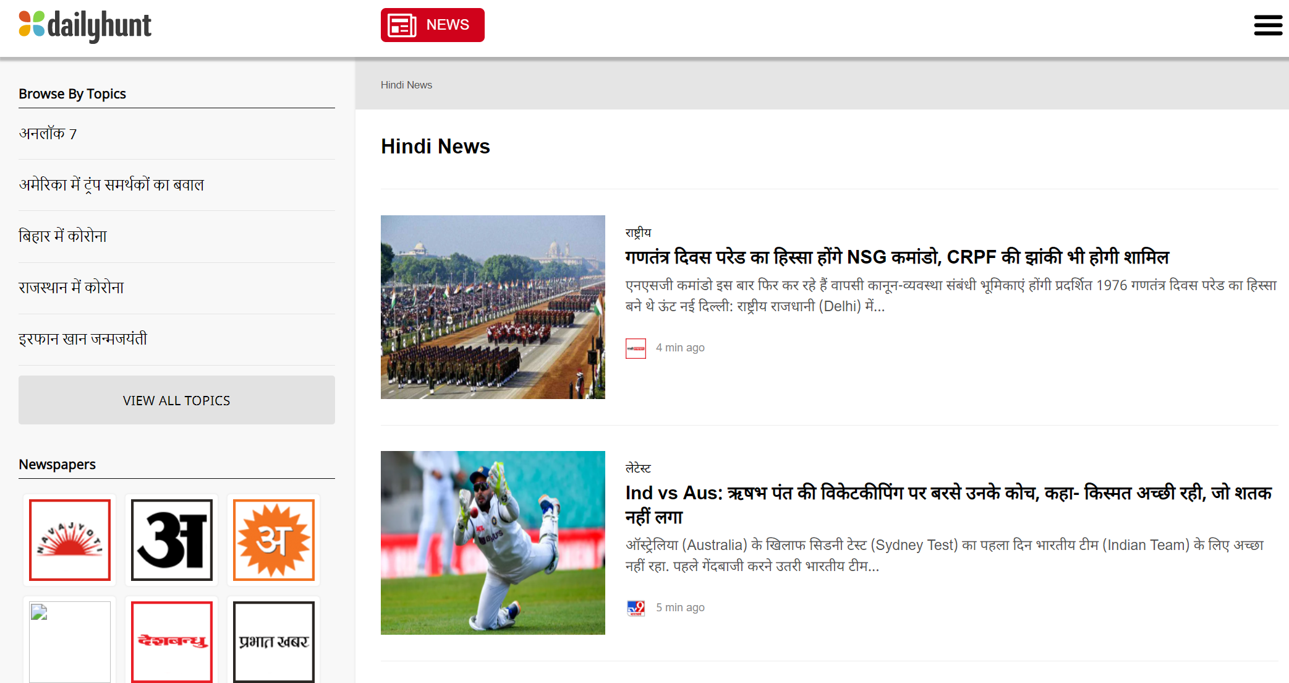The image size is (1289, 683).
Task: Open the अमेरिका में ट्रंप समर्थकों का बवाल topic
Action: coord(111,185)
